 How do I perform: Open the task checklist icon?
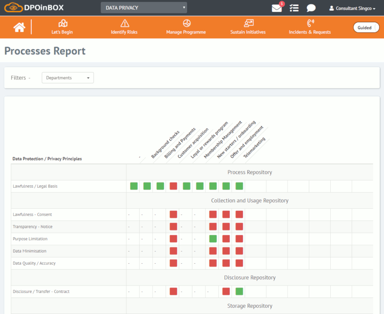(294, 8)
